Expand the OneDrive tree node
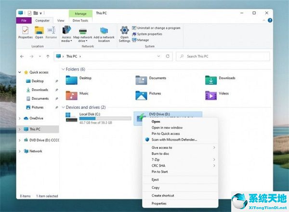 click(x=20, y=119)
